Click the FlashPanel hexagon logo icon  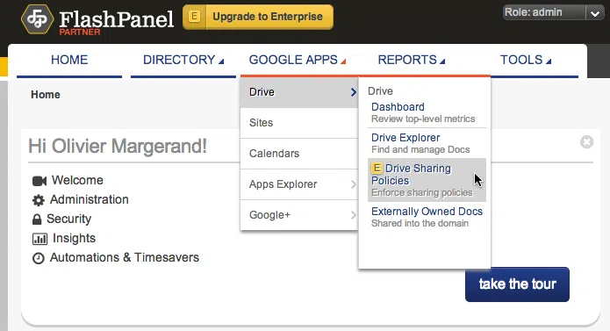tap(37, 19)
